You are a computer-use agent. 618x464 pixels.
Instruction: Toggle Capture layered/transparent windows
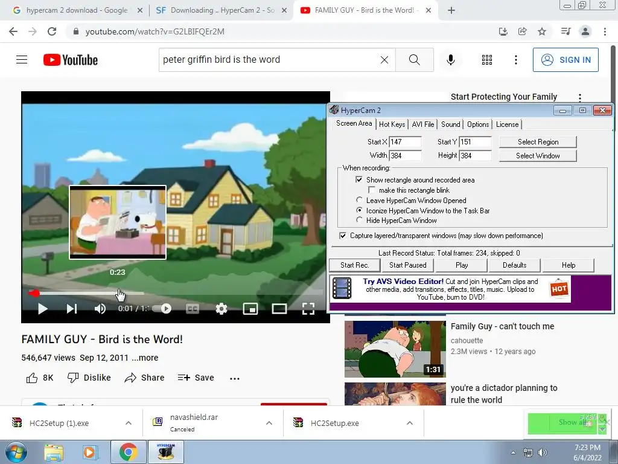pyautogui.click(x=343, y=236)
